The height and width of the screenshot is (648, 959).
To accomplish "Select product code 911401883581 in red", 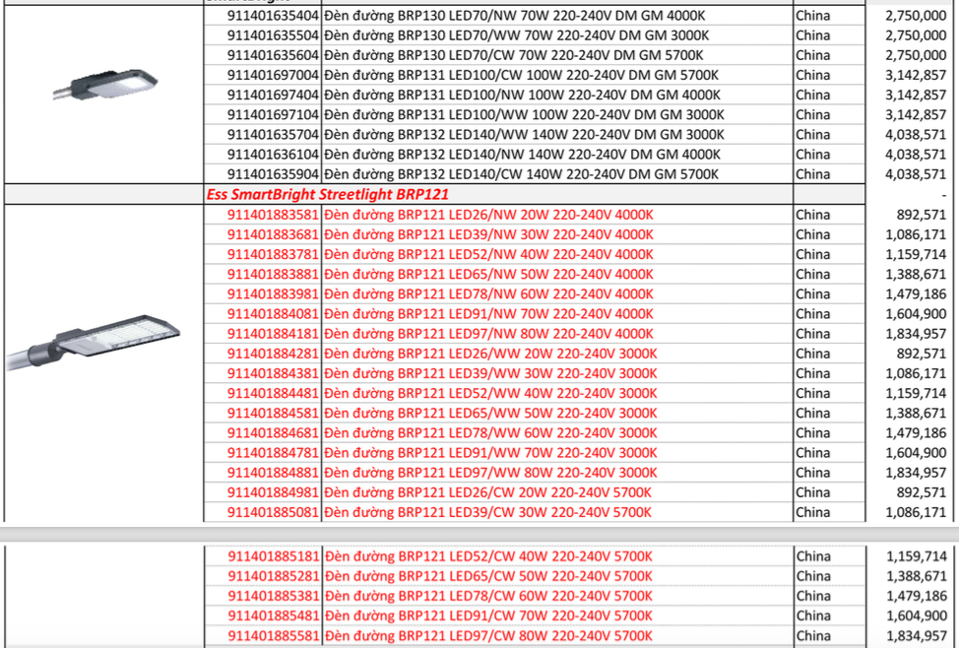I will (273, 215).
